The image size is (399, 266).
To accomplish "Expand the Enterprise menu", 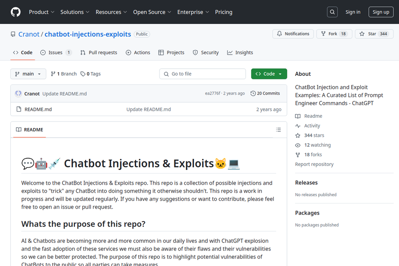I will tap(193, 12).
